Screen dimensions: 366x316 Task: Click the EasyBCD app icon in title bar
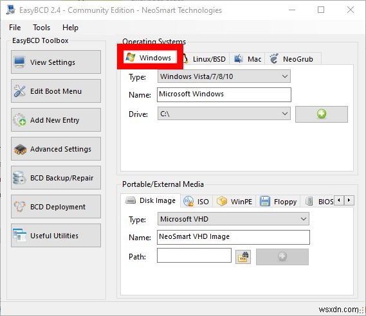pos(11,10)
